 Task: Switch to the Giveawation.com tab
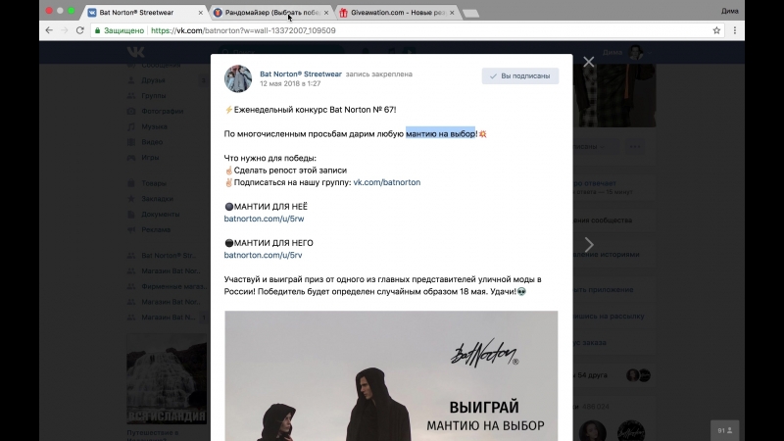point(397,13)
